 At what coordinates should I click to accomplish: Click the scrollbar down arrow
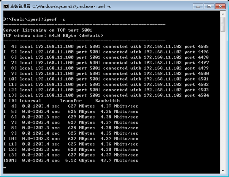(223, 171)
